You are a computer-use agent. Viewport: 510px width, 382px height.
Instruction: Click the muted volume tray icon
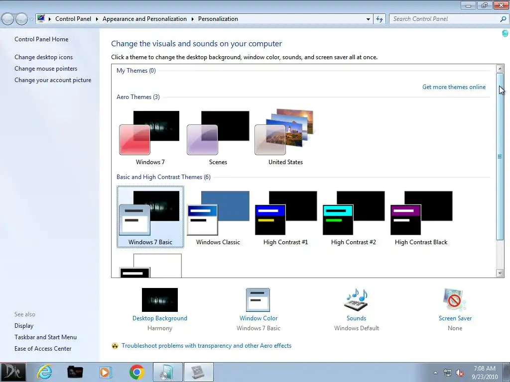[x=460, y=373]
